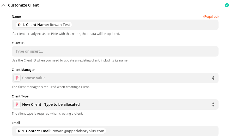Screen dimensions: 230x136
Task: Click Pixie icon in Contact Email pill
Action: point(19,131)
